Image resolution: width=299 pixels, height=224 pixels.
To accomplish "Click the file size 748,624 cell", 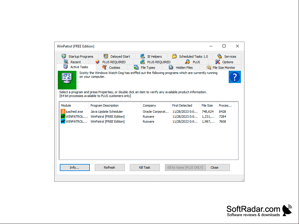I will point(208,112).
